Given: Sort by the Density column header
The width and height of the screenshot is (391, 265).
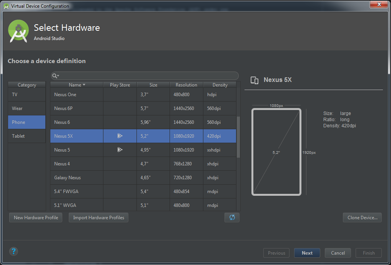Looking at the screenshot, I should click(x=220, y=85).
